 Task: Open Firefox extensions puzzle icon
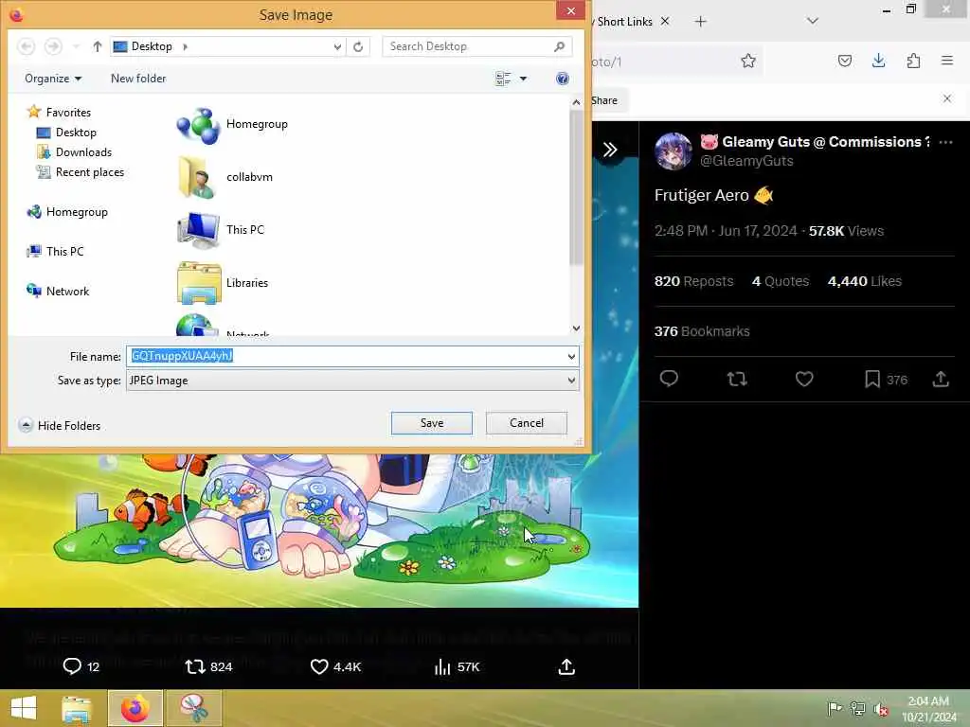pyautogui.click(x=913, y=61)
